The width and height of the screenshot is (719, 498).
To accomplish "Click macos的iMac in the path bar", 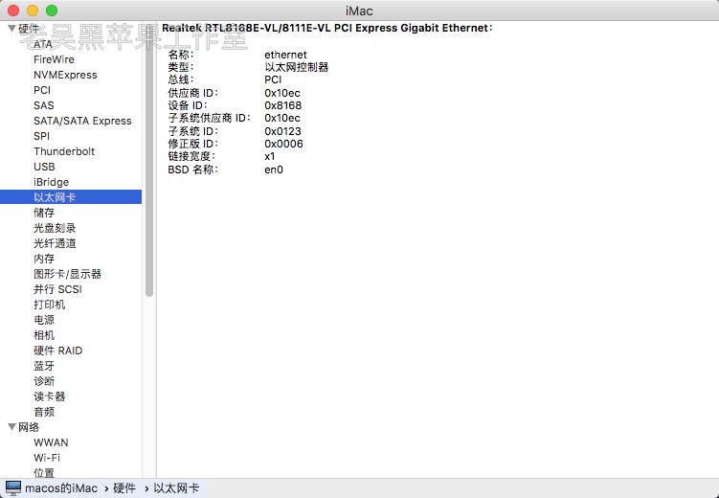I will pyautogui.click(x=61, y=487).
